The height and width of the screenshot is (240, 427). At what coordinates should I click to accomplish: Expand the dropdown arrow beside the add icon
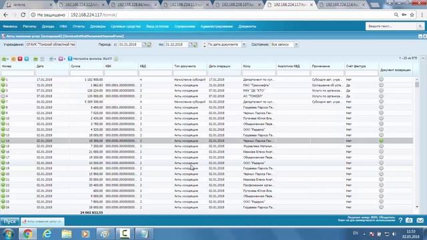(x=7, y=59)
